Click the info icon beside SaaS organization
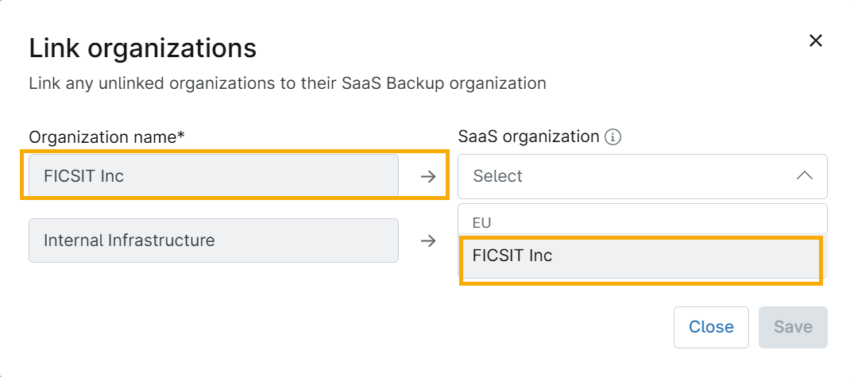854x377 pixels. pos(612,137)
